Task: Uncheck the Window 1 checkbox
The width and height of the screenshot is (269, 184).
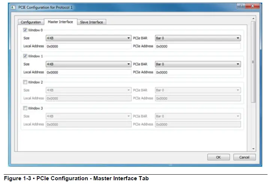Action: point(25,56)
